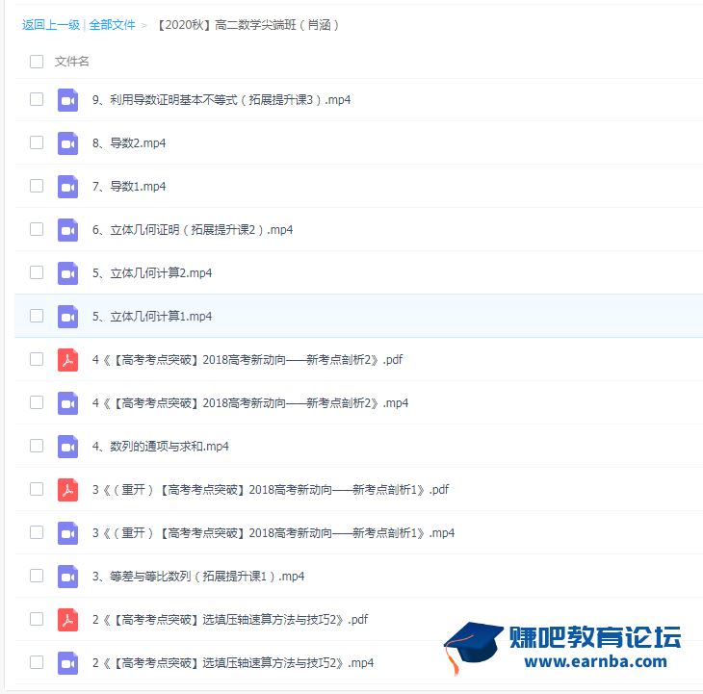Select the checkbox for 5、立体几何计算2.mp4
This screenshot has height=694, width=703.
[x=37, y=273]
